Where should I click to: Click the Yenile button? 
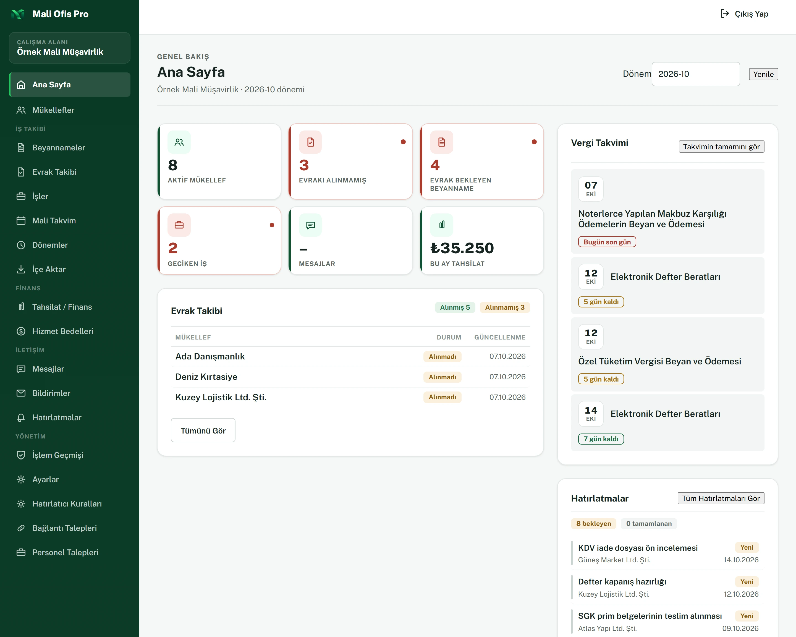click(763, 74)
